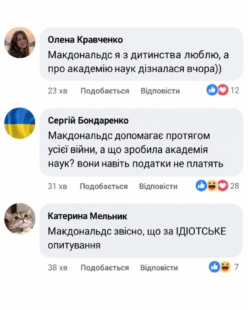Click the laughing reaction icon on Катерина's comment

[226, 267]
